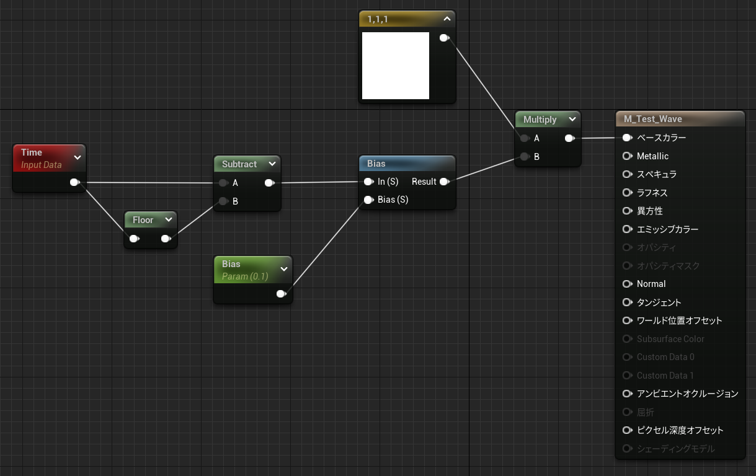Expand the Multiply node chevron
756x476 pixels.
click(x=572, y=119)
